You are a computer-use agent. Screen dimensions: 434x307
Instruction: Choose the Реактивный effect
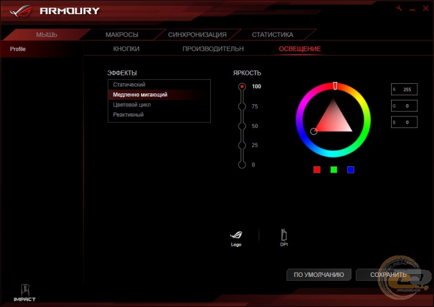pos(159,115)
